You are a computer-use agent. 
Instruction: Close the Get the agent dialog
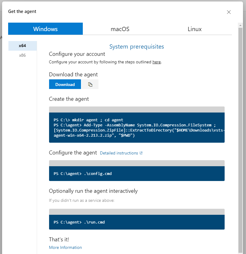(x=229, y=12)
